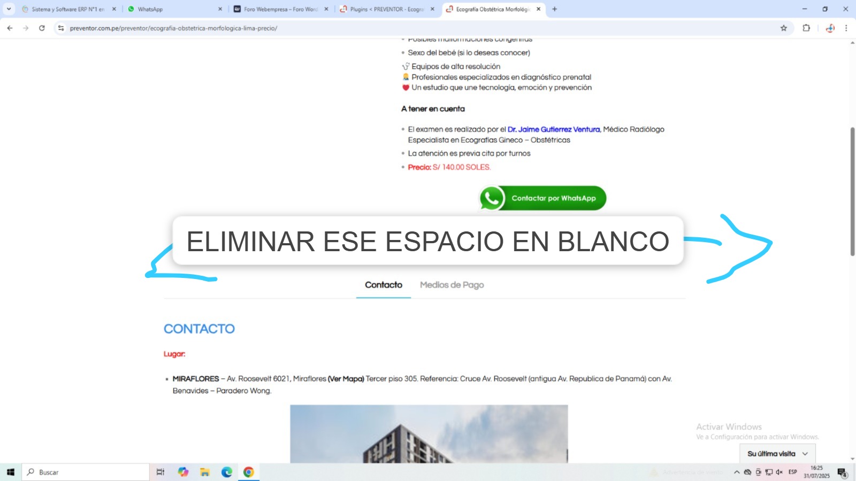Click the browser forward arrow
The width and height of the screenshot is (856, 481).
coord(26,28)
